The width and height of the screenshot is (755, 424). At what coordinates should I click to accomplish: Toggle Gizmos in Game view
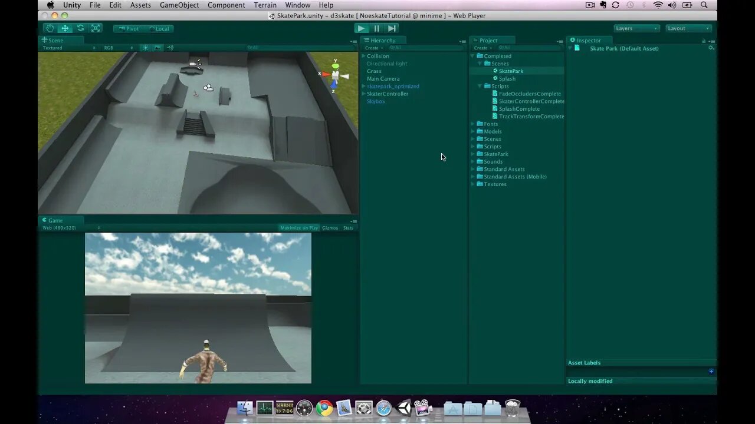[x=330, y=228]
